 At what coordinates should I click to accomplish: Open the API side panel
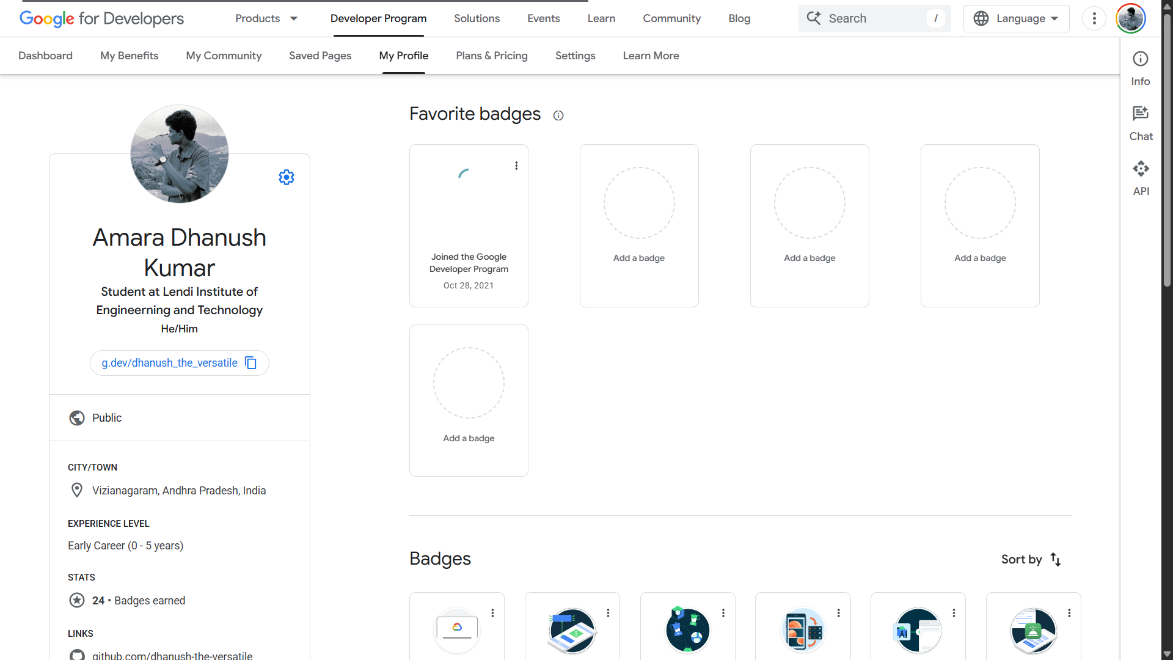coord(1141,178)
